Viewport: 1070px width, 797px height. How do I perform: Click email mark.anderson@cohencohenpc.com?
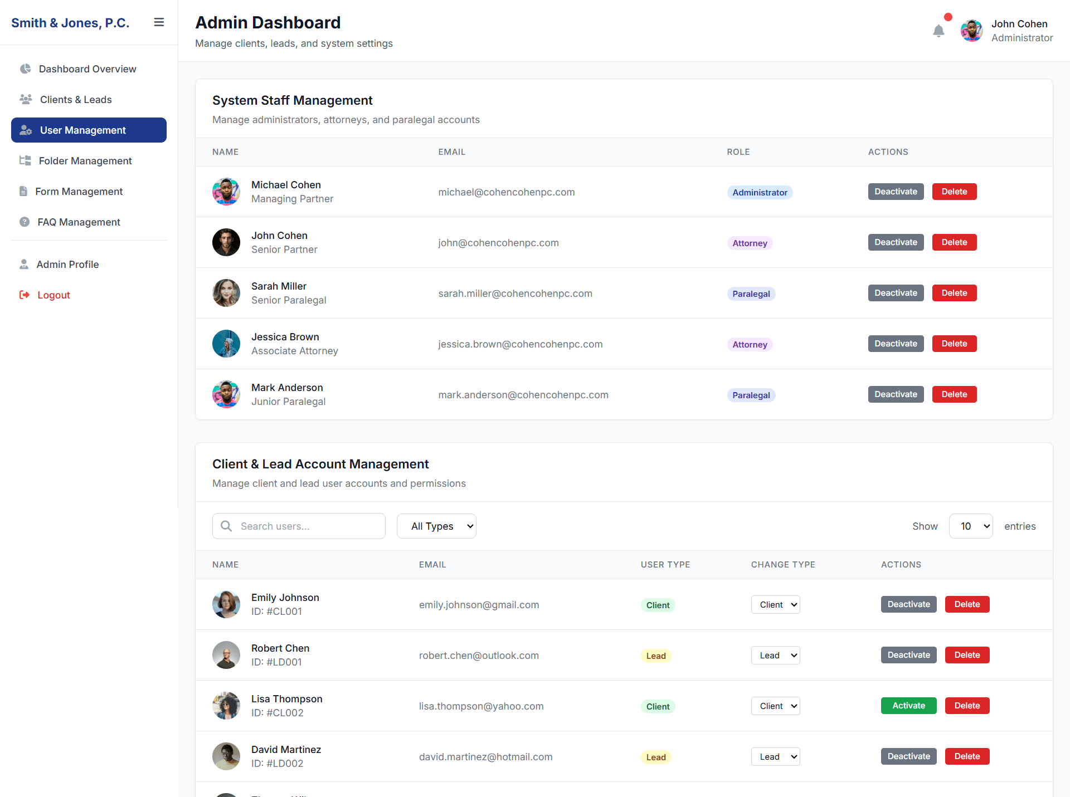coord(523,395)
